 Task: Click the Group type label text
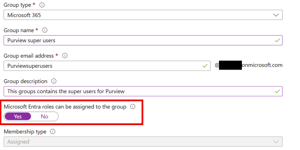pyautogui.click(x=17, y=5)
